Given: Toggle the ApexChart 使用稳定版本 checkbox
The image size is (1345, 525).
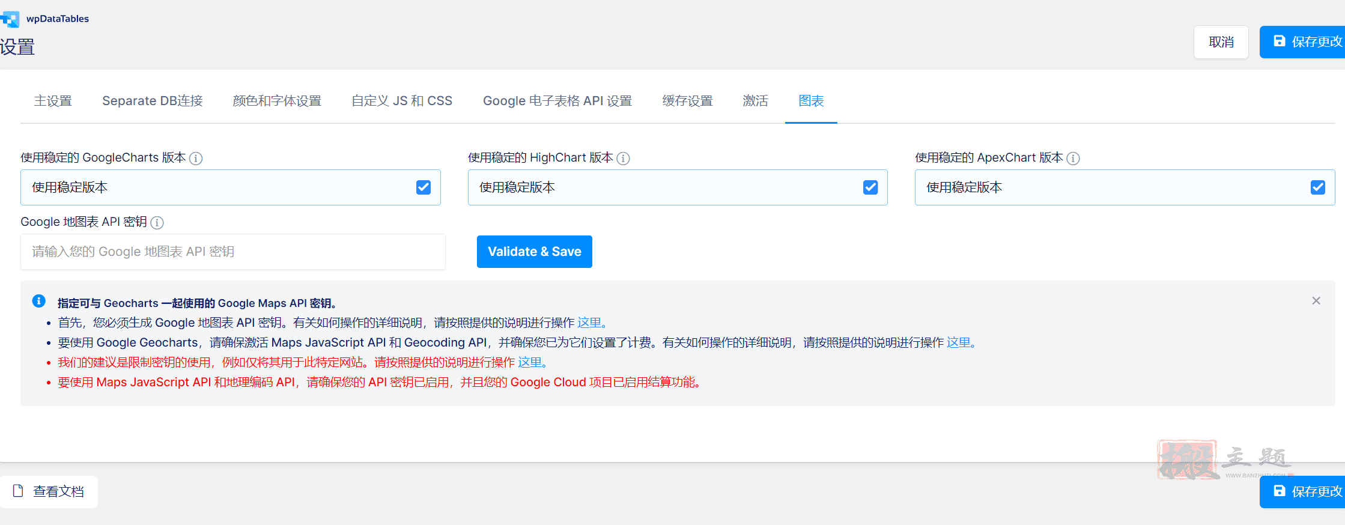Looking at the screenshot, I should [x=1318, y=187].
